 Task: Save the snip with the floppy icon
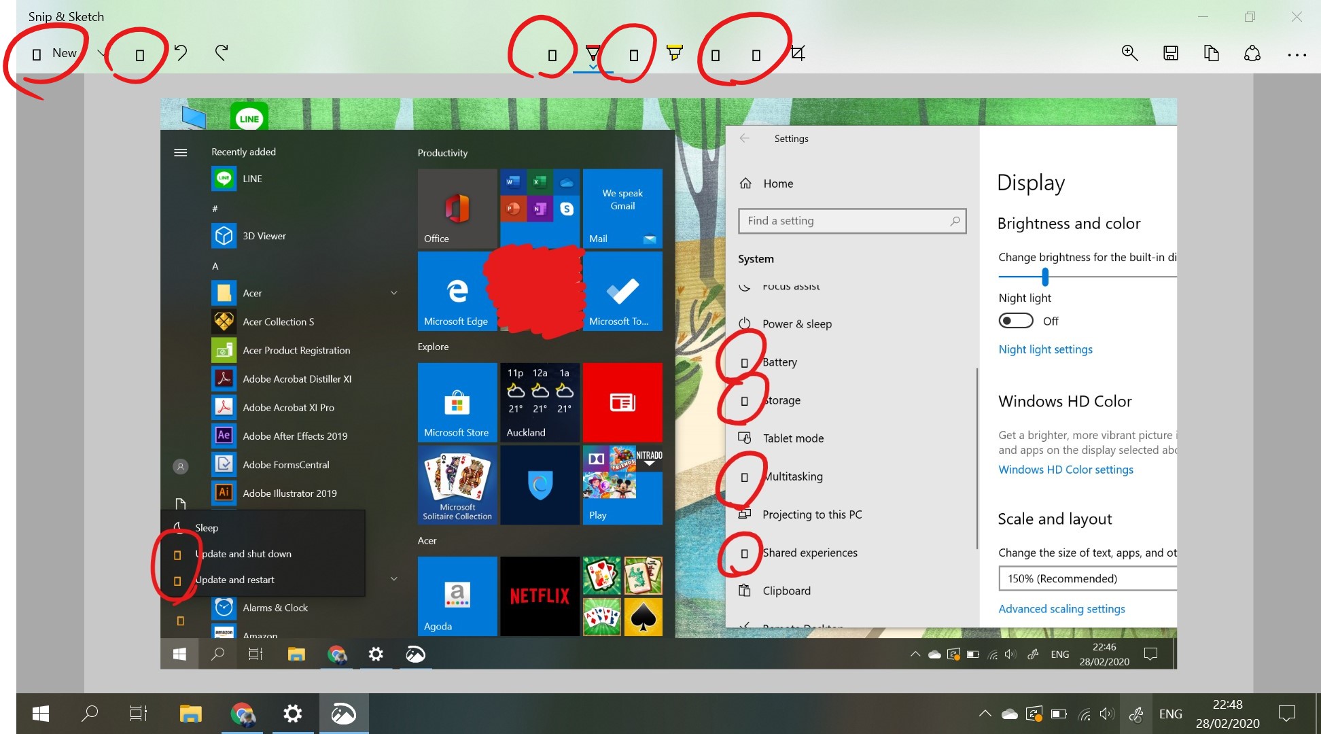pos(1170,53)
